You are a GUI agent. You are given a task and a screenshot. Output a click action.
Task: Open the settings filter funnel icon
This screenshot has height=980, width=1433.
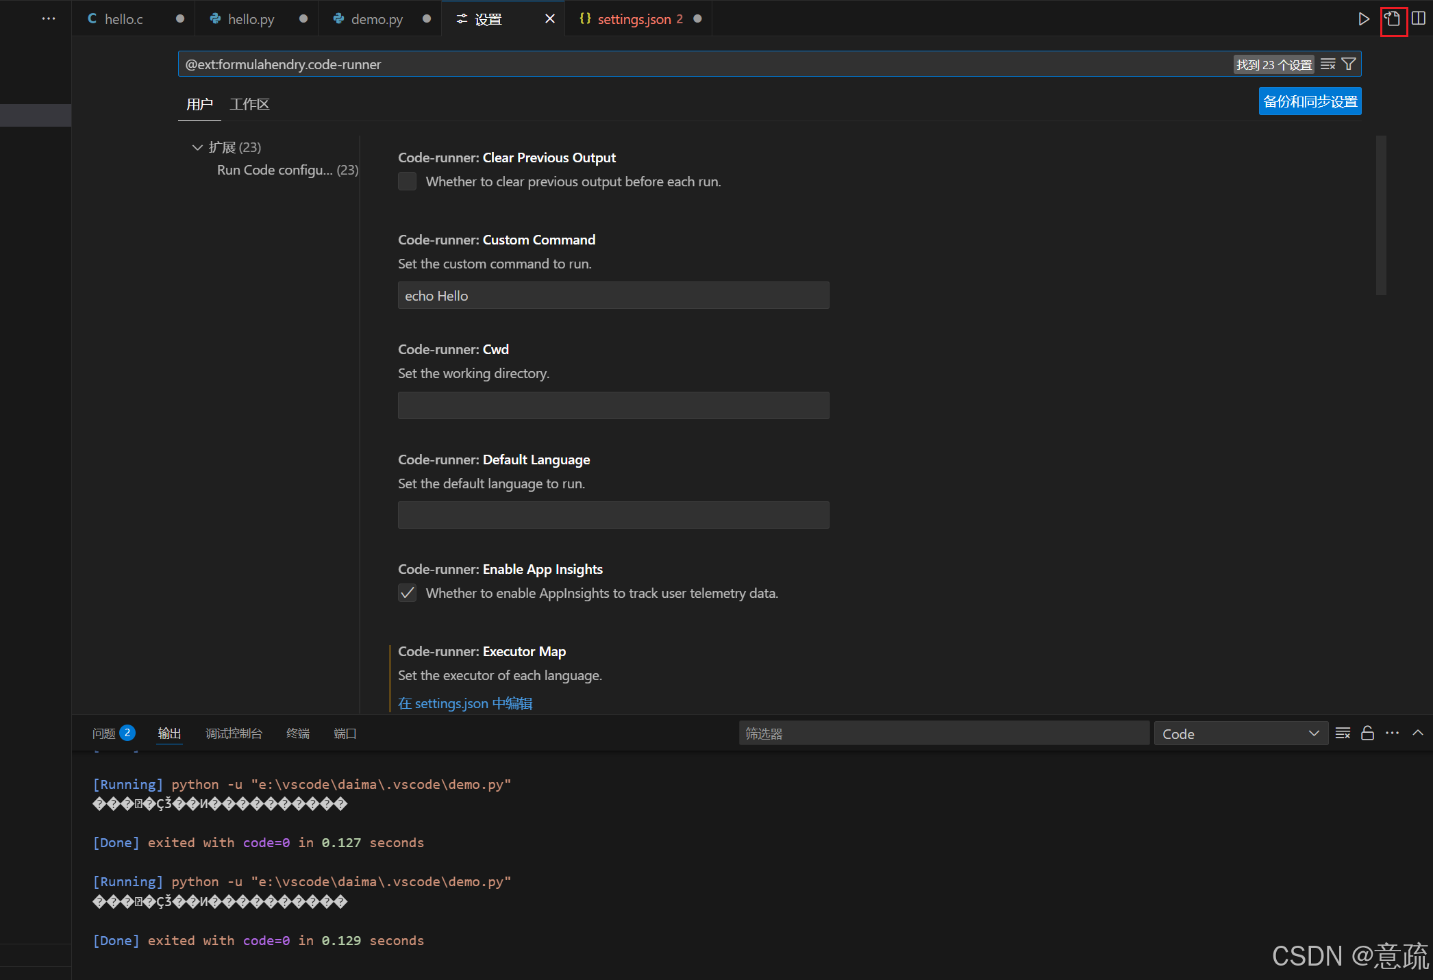coord(1349,64)
